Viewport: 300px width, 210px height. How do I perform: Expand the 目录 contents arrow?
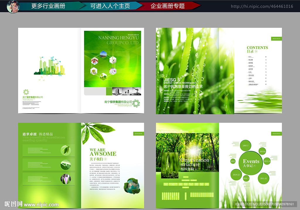(x=256, y=52)
